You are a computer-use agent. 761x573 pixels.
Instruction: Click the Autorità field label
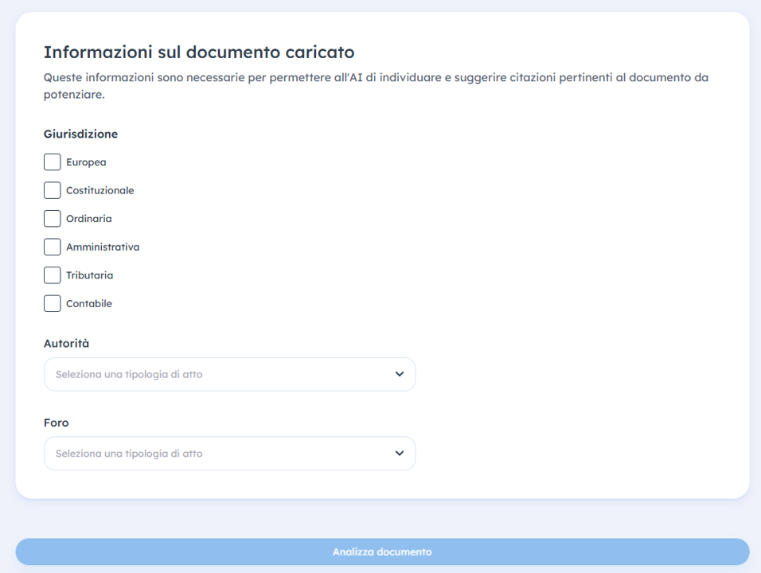click(x=67, y=344)
